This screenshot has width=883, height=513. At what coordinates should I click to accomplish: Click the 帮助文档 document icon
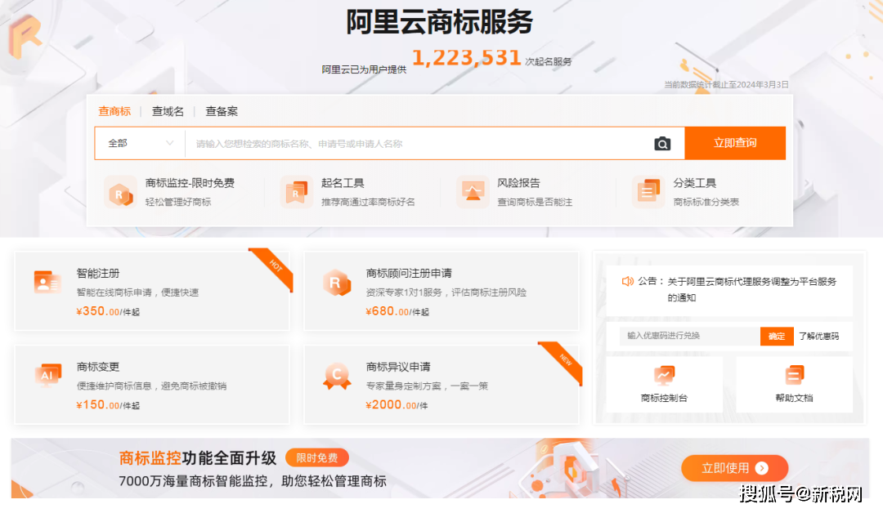coord(794,375)
